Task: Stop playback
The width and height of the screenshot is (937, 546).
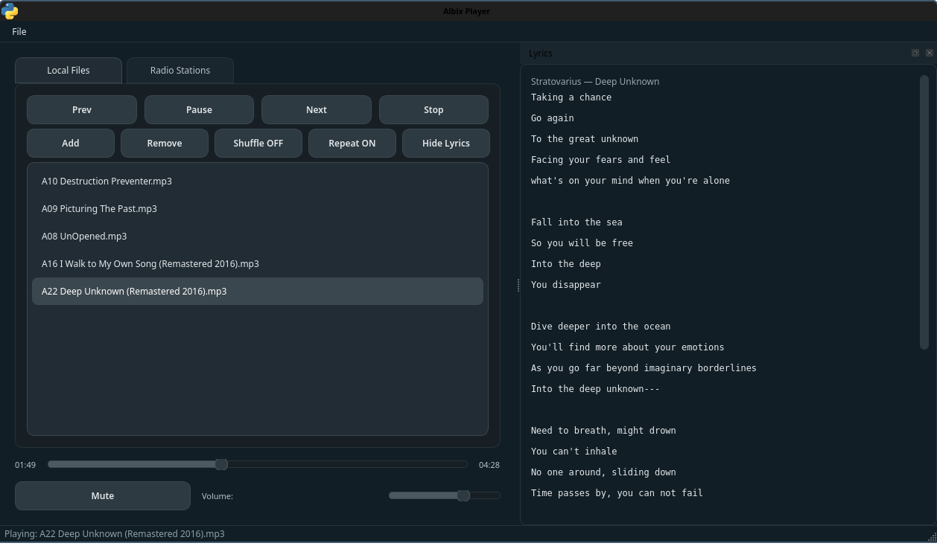Action: [x=433, y=109]
